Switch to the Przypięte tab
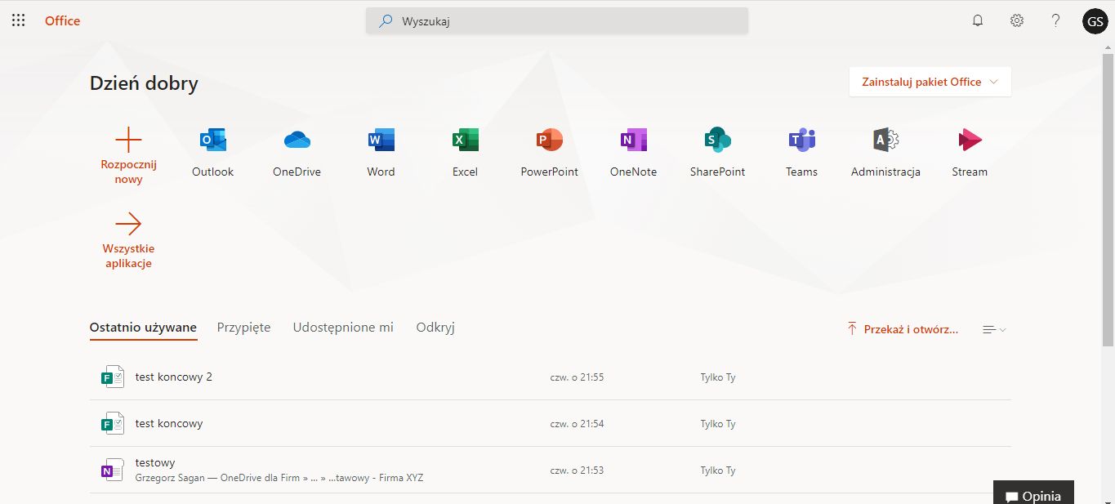Screen dimensions: 1115x504 pos(243,328)
